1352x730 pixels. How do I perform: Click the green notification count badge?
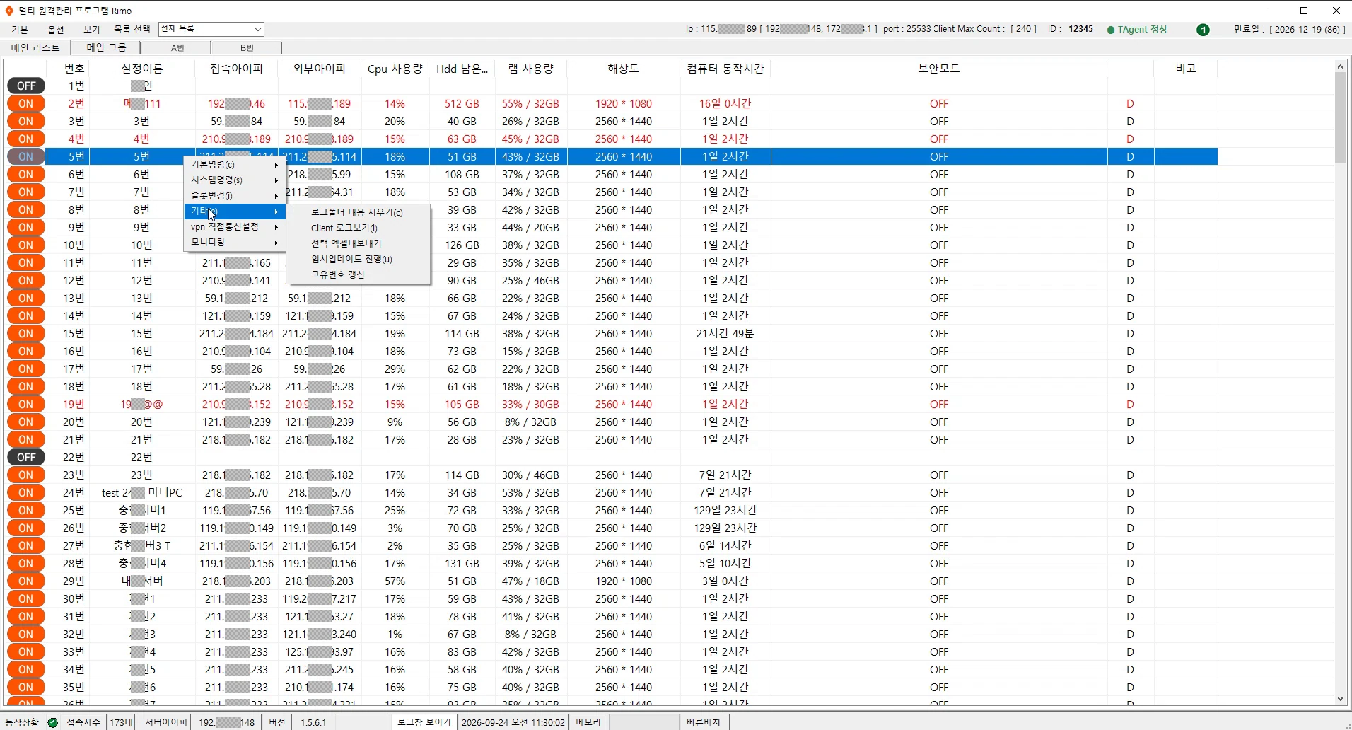tap(1203, 30)
